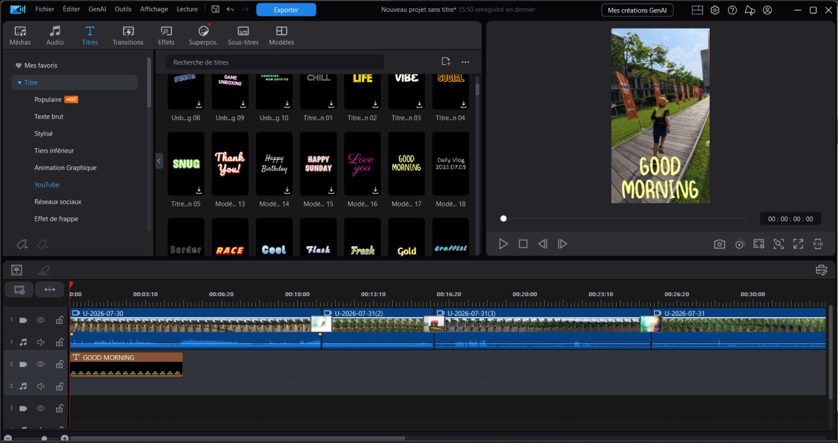Screen dimensions: 838x443
Task: Click the import title template icon
Action: [x=446, y=62]
